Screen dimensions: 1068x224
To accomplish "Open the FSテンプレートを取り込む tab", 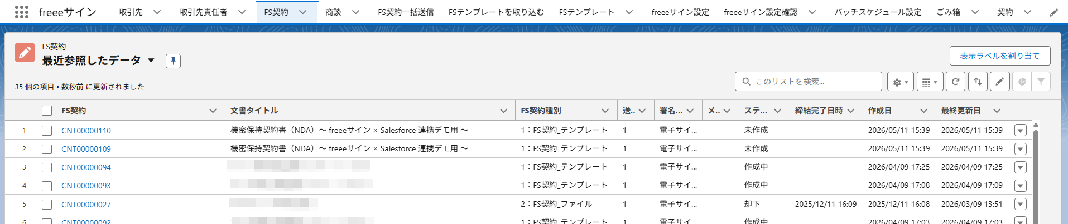I will tap(496, 12).
